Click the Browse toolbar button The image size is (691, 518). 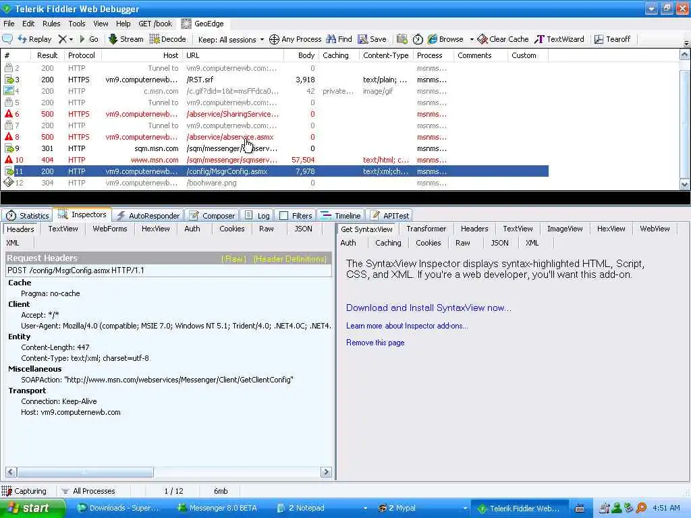[x=445, y=39]
